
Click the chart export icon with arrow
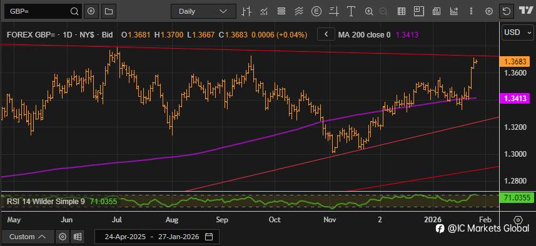tap(454, 11)
